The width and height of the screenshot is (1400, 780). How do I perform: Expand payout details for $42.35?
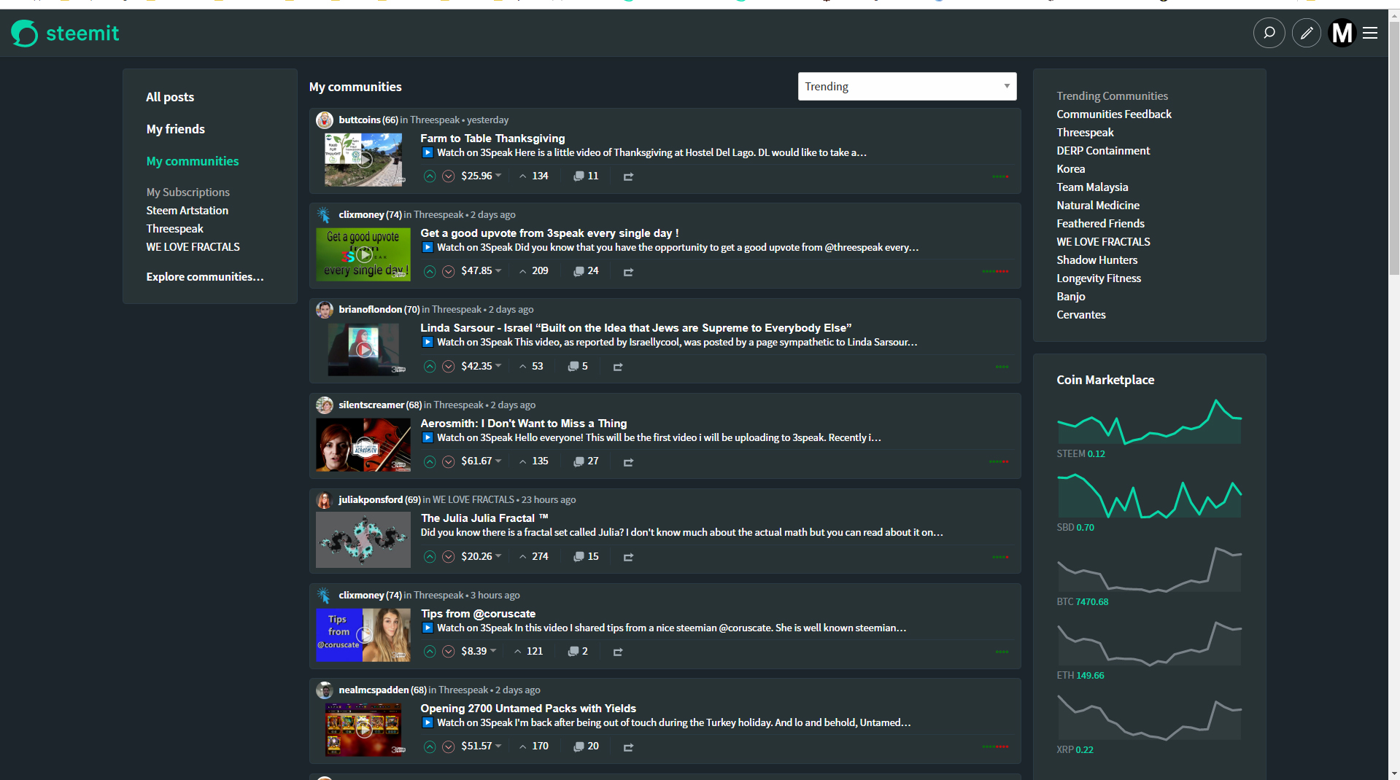coord(481,366)
